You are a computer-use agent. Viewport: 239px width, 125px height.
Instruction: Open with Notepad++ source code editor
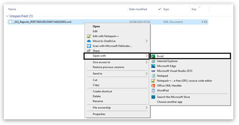(x=185, y=81)
